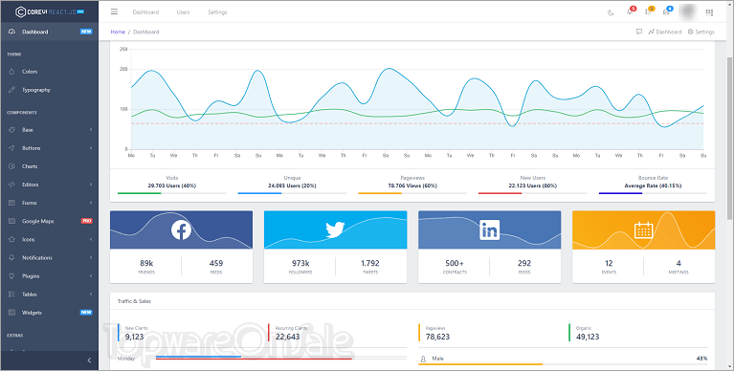
Task: Expand the Forms sidebar group
Action: (x=49, y=203)
